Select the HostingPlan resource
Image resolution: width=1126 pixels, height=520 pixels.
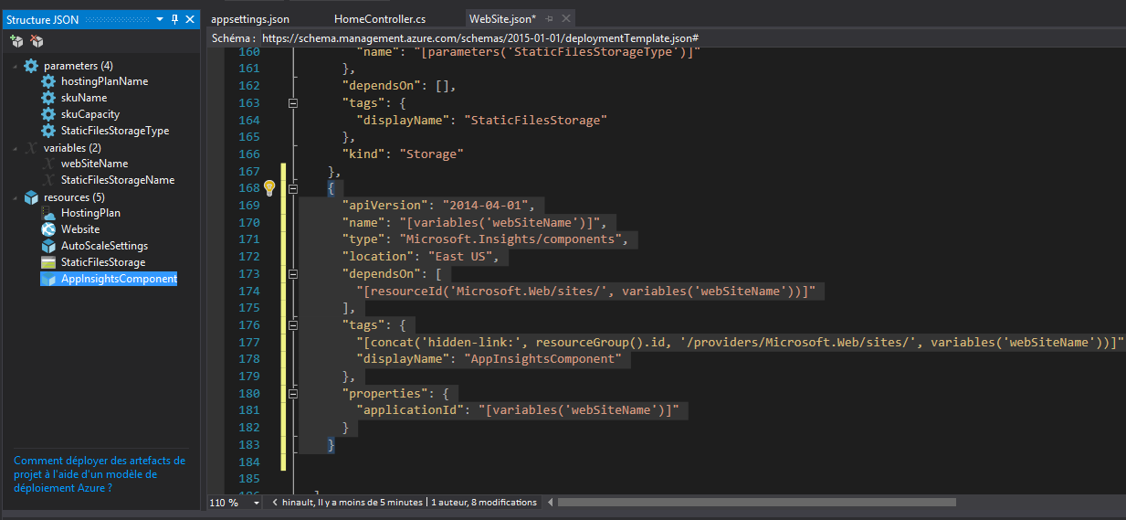pyautogui.click(x=90, y=213)
